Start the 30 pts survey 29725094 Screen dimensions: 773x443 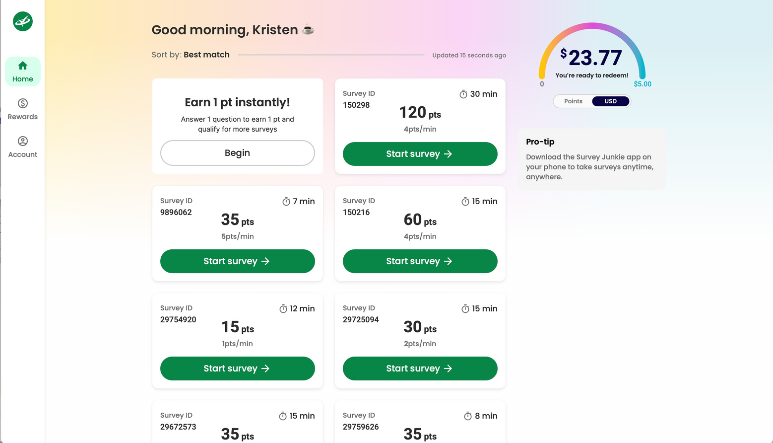click(x=420, y=369)
